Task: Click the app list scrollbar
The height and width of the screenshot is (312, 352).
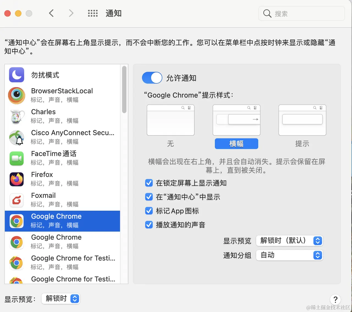Action: (x=124, y=89)
